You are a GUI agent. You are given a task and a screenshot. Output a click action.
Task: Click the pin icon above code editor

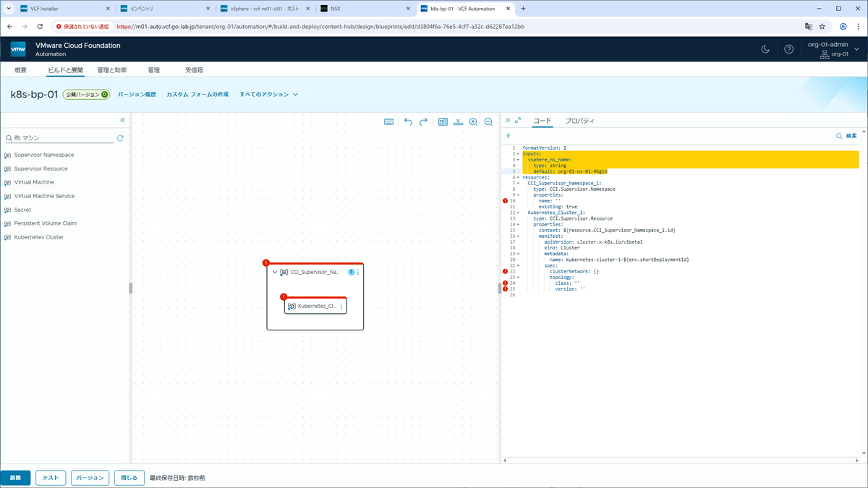point(508,136)
